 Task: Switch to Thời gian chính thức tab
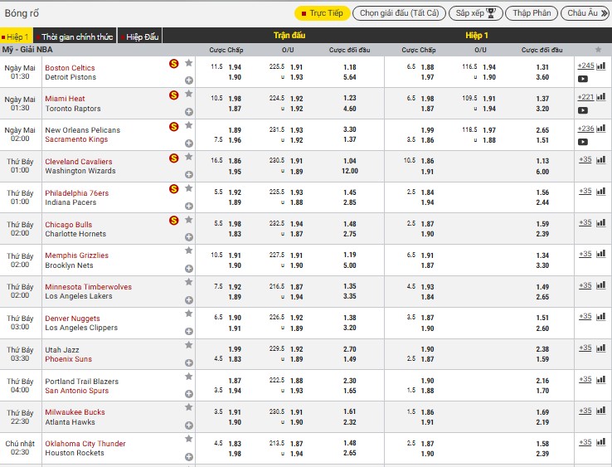coord(75,36)
